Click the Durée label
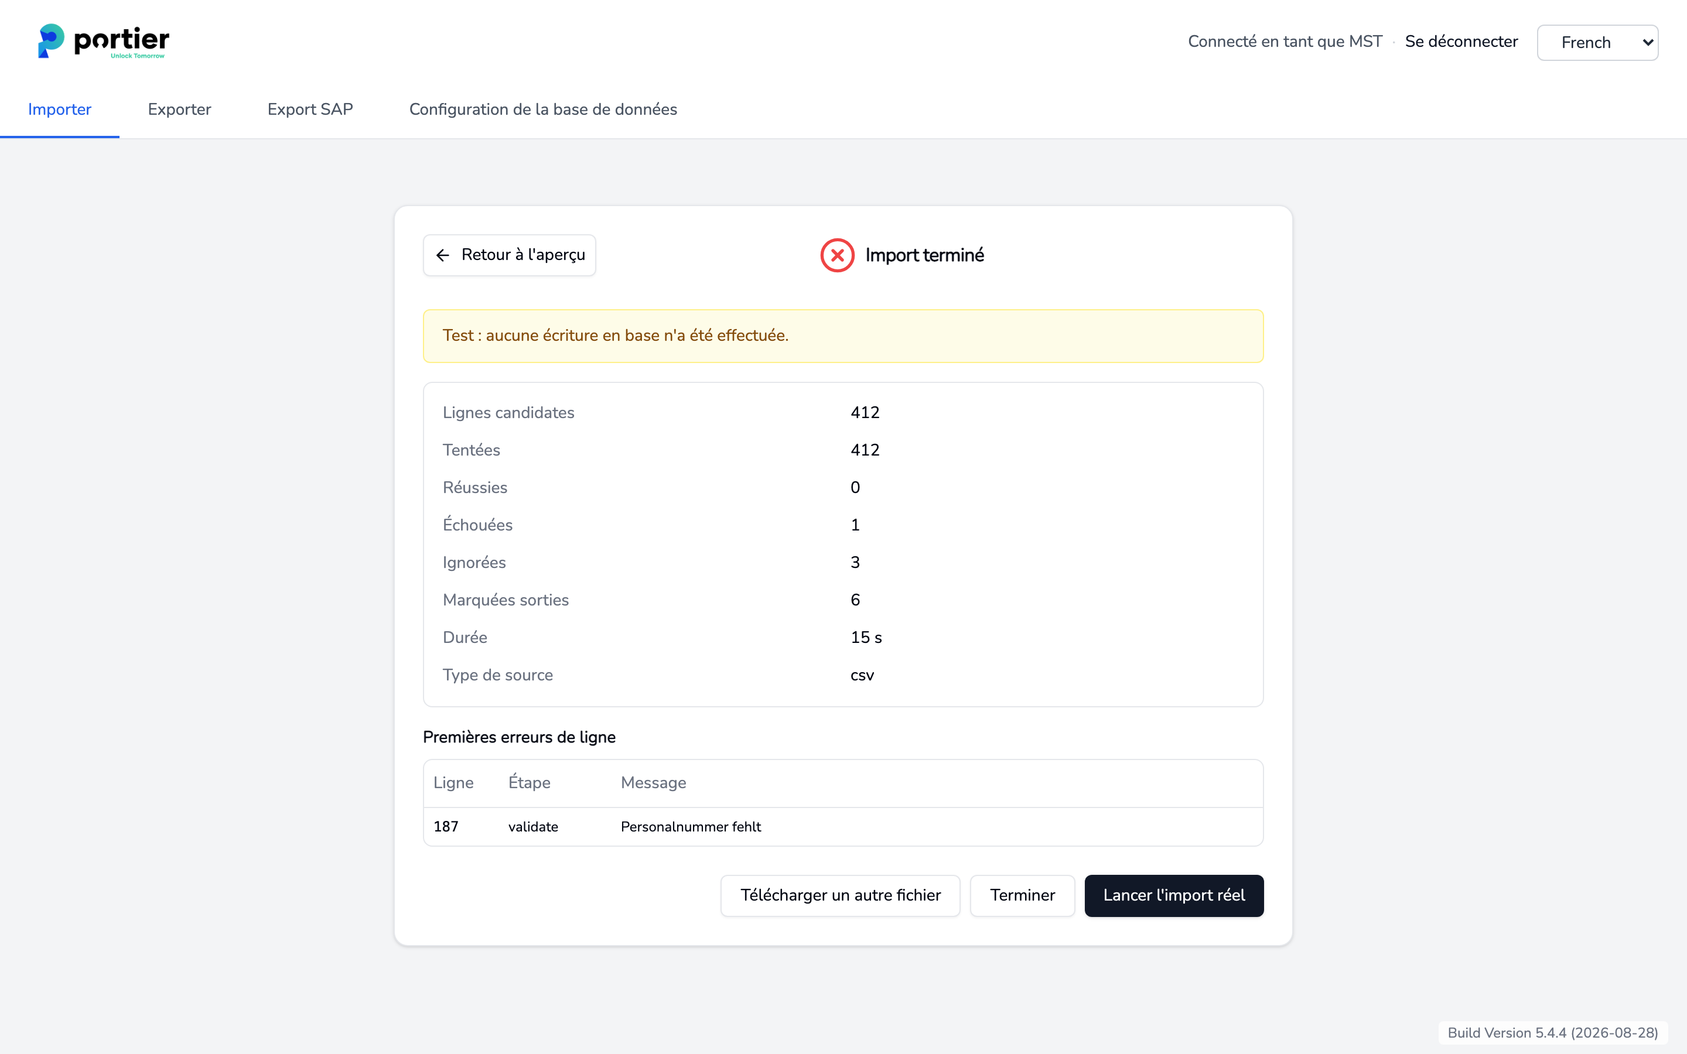The height and width of the screenshot is (1054, 1687). (465, 638)
